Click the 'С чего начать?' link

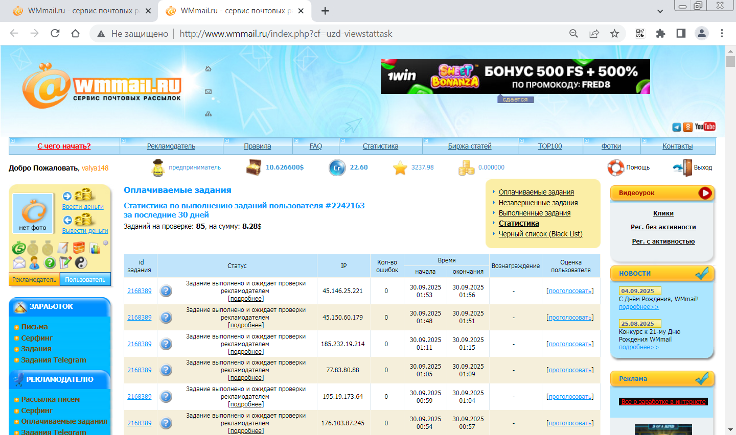point(64,146)
